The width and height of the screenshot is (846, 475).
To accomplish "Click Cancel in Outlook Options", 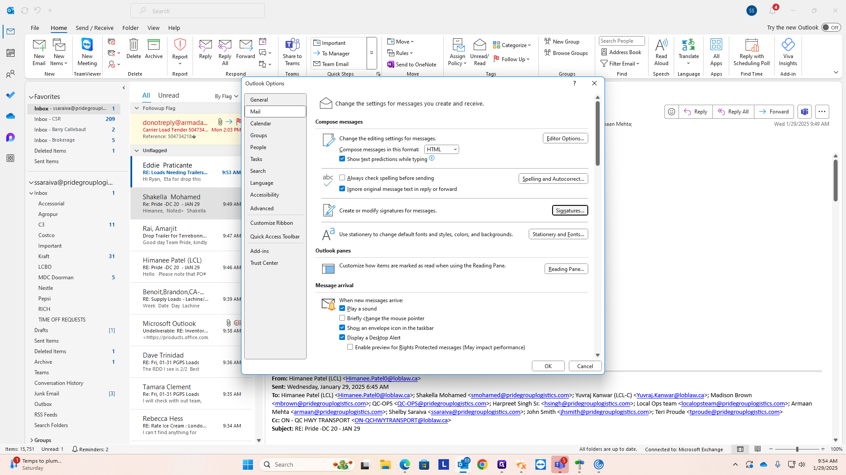I will click(585, 366).
